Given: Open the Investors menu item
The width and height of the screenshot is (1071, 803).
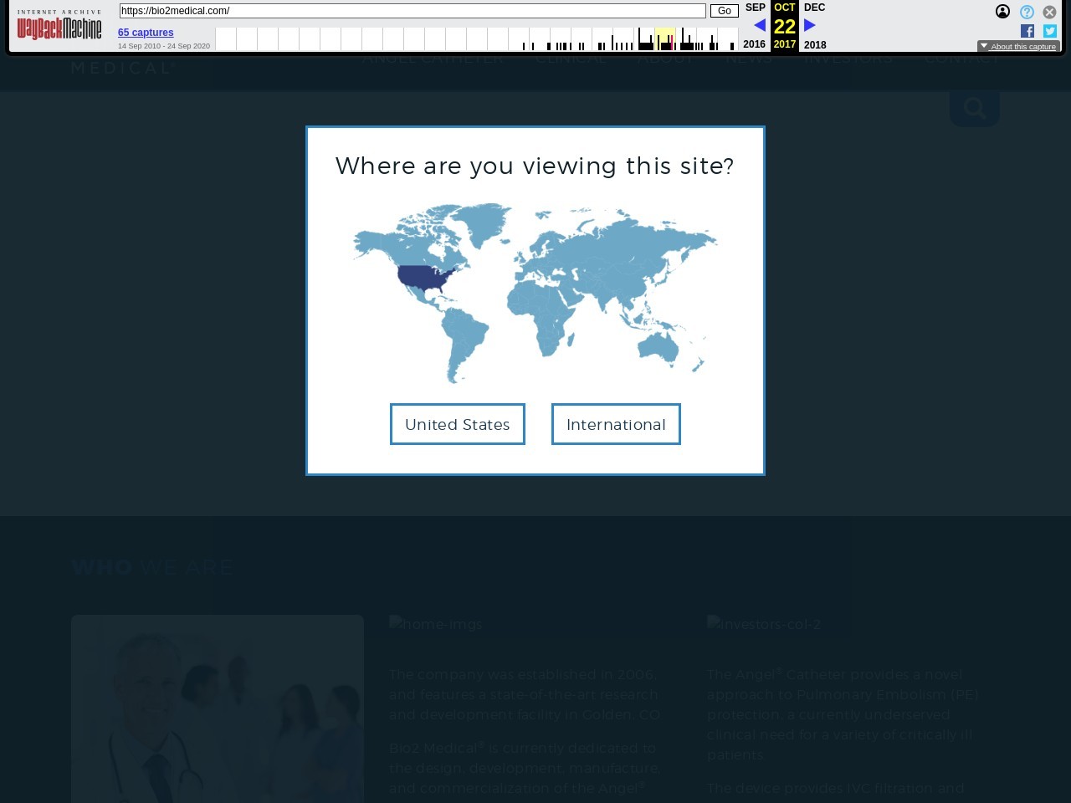Looking at the screenshot, I should [x=848, y=58].
